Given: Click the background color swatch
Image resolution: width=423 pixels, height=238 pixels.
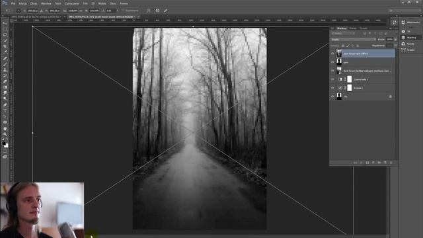Looking at the screenshot, I should (x=7, y=146).
